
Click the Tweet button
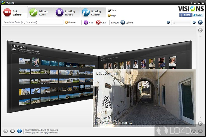coord(198,15)
